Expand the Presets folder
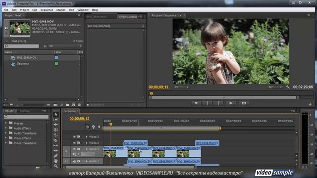Screen dimensions: 317x178 6,123
